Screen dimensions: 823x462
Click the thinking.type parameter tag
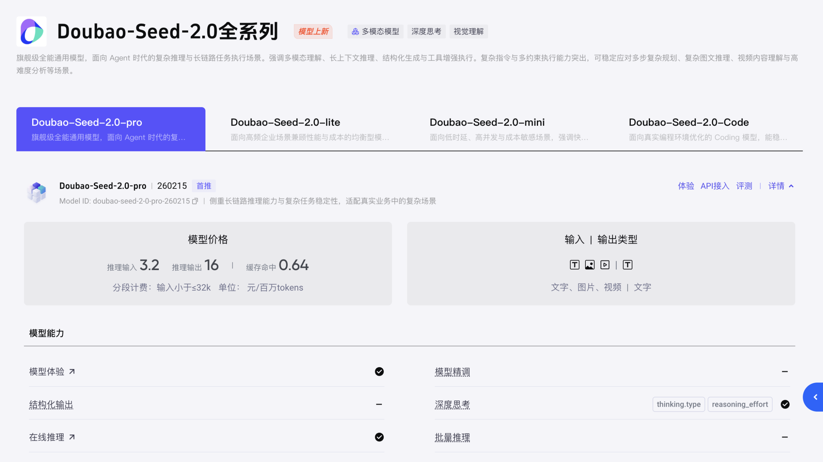pos(679,404)
